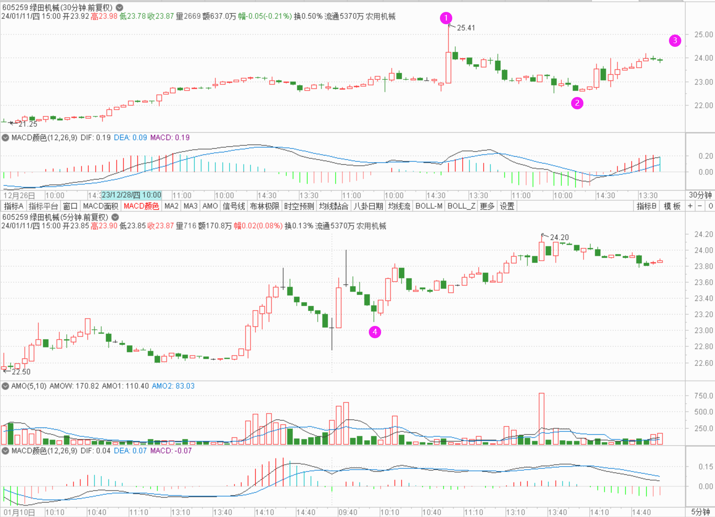The image size is (715, 517).
Task: Click the plus zoom icon beside 模板
Action: 690,206
